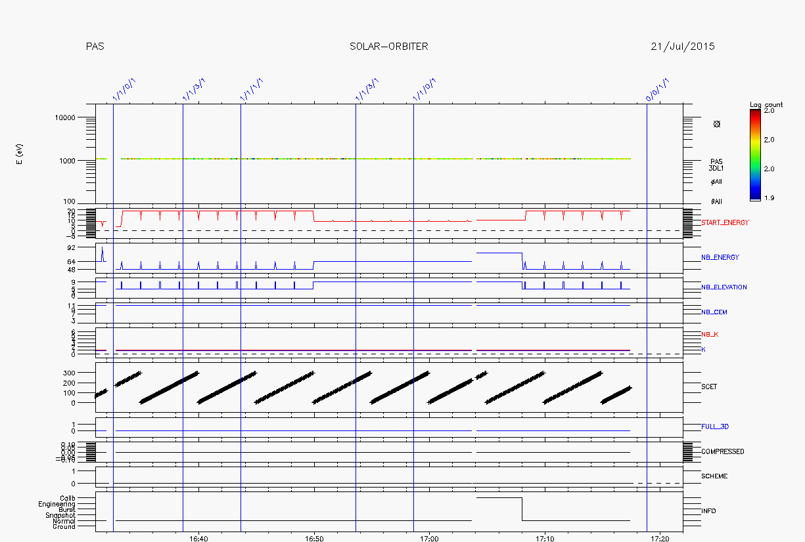Click the START_ENERGY panel label
The image size is (805, 542).
point(725,222)
